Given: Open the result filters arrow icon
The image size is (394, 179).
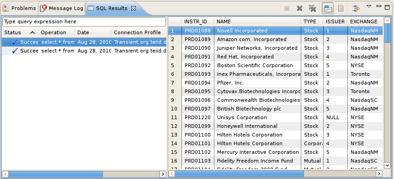Looking at the screenshot, I should [x=356, y=8].
